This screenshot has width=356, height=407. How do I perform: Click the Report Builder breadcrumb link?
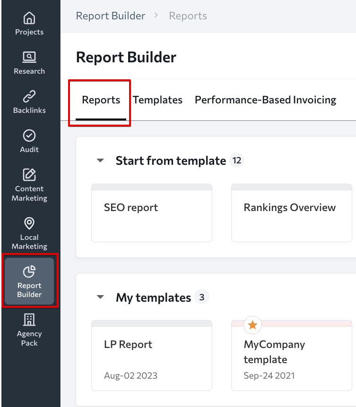(111, 16)
